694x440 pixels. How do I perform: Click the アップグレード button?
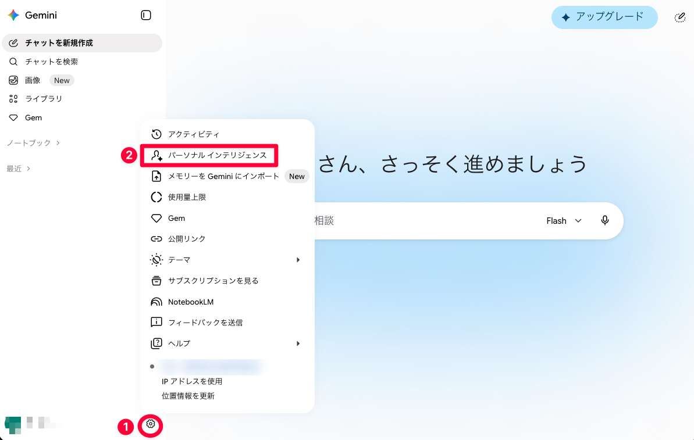click(x=604, y=17)
